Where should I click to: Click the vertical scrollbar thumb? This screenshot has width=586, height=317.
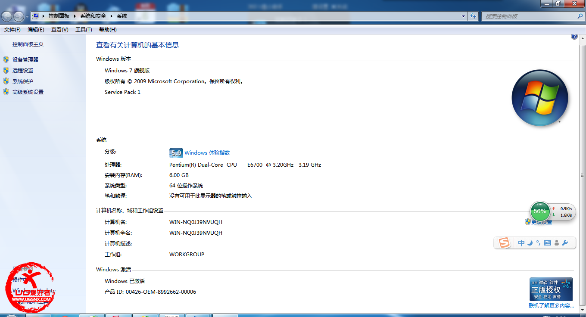pyautogui.click(x=582, y=175)
